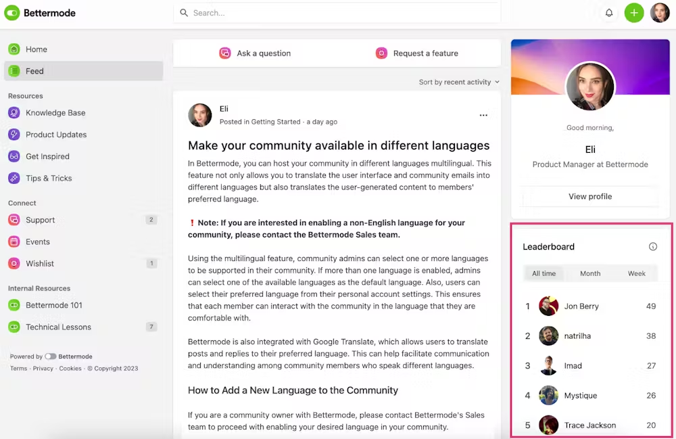The image size is (676, 439).
Task: Open Tips & Tricks in the sidebar
Action: point(48,178)
